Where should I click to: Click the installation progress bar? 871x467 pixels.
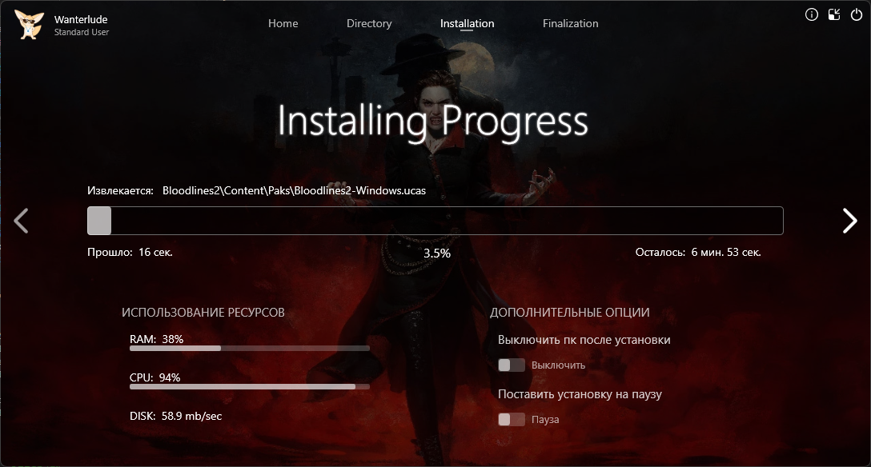coord(435,221)
